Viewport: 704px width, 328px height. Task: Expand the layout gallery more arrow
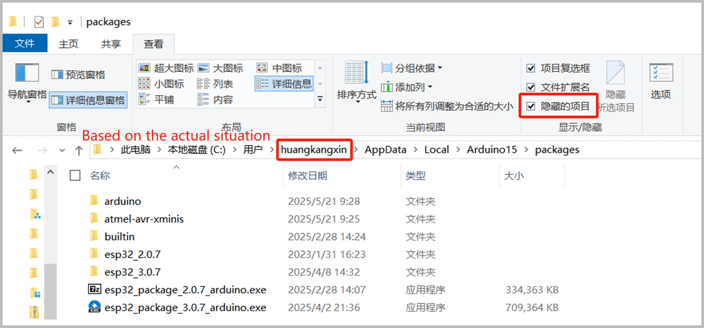pos(320,99)
